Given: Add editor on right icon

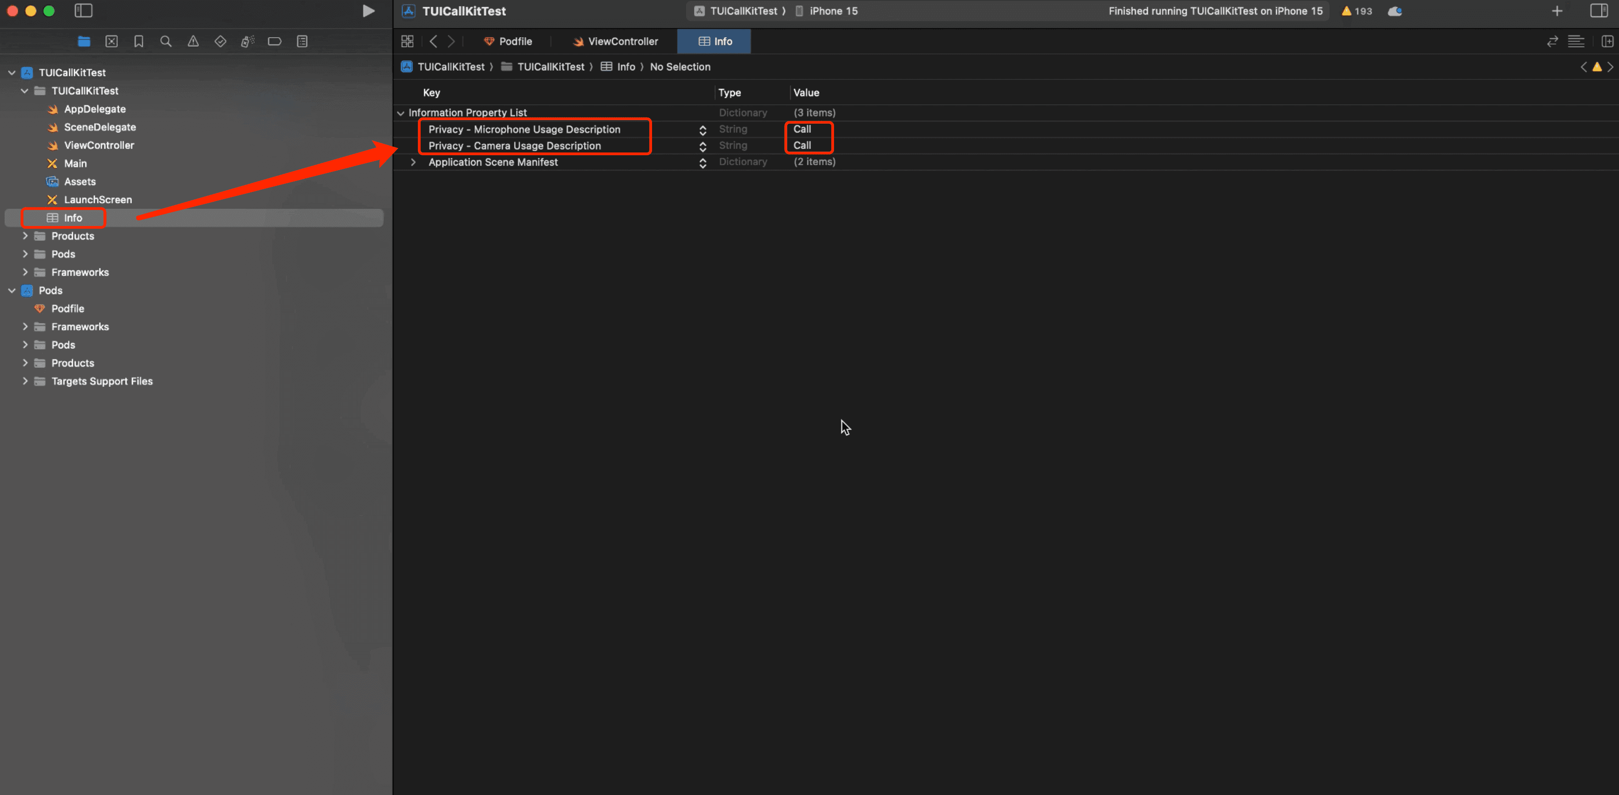Looking at the screenshot, I should 1608,41.
